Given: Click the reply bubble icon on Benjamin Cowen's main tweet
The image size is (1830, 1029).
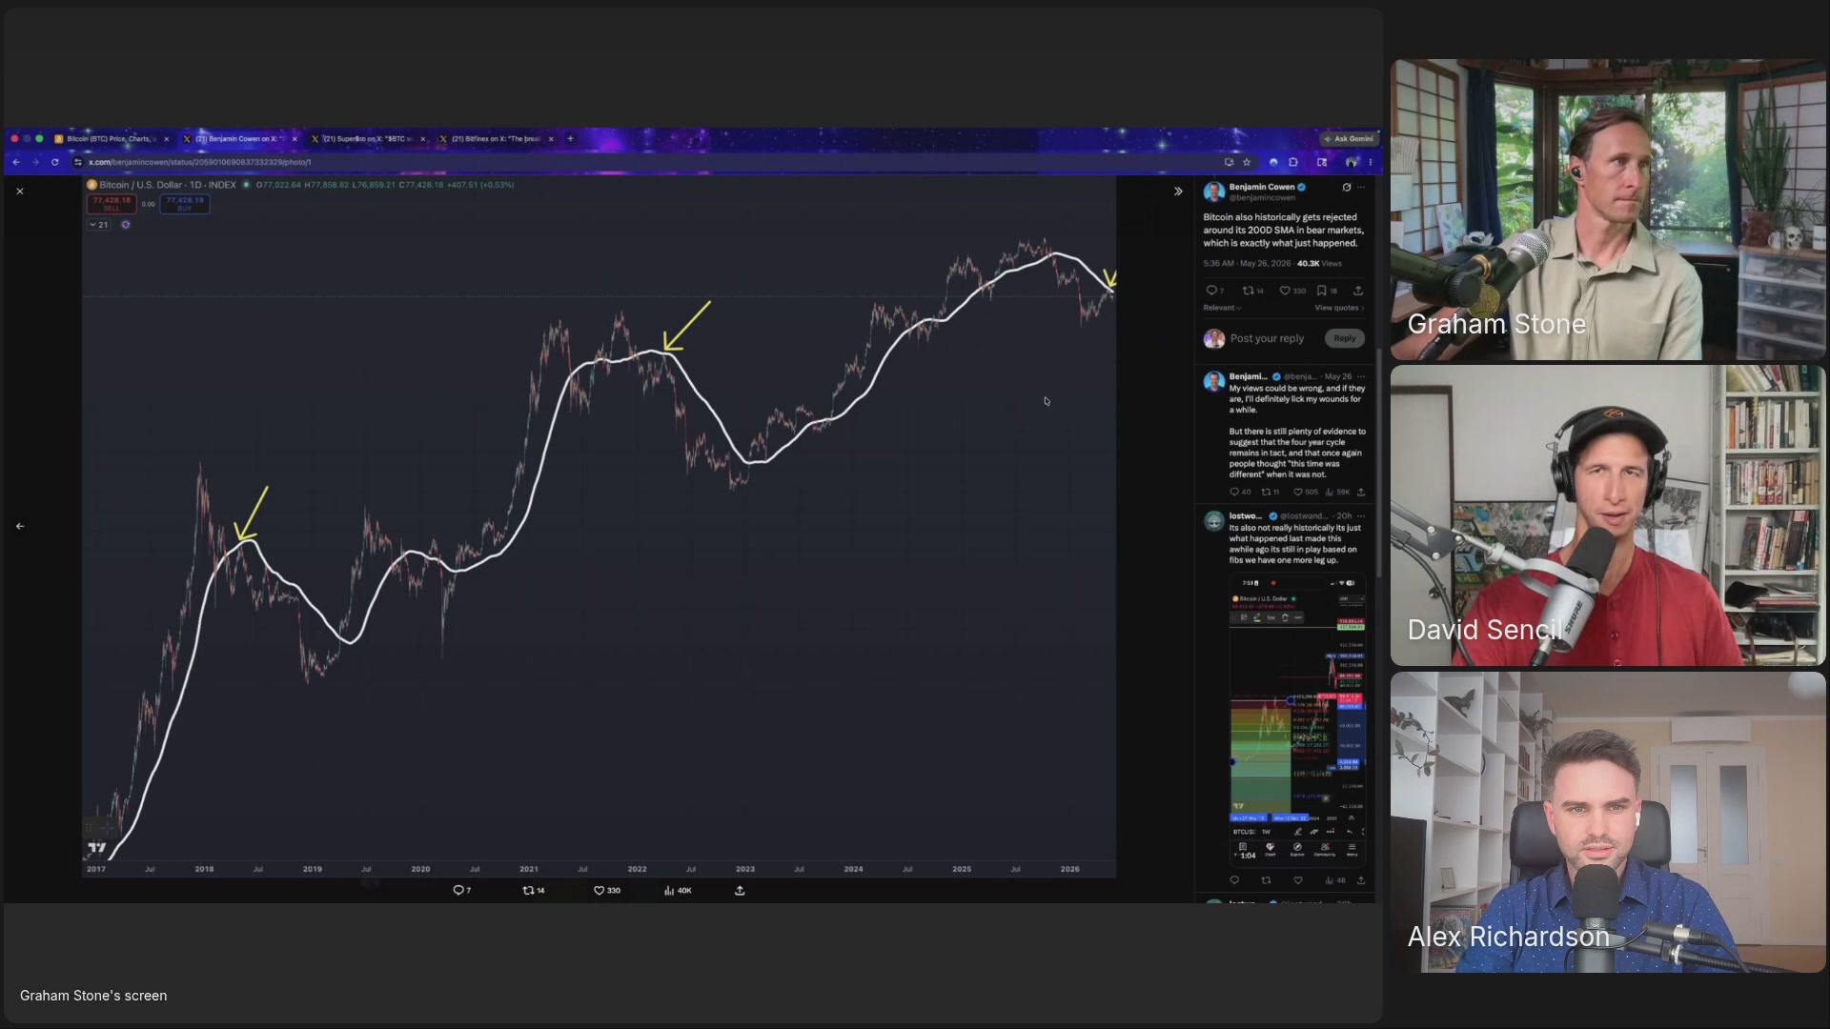Looking at the screenshot, I should pos(1211,291).
